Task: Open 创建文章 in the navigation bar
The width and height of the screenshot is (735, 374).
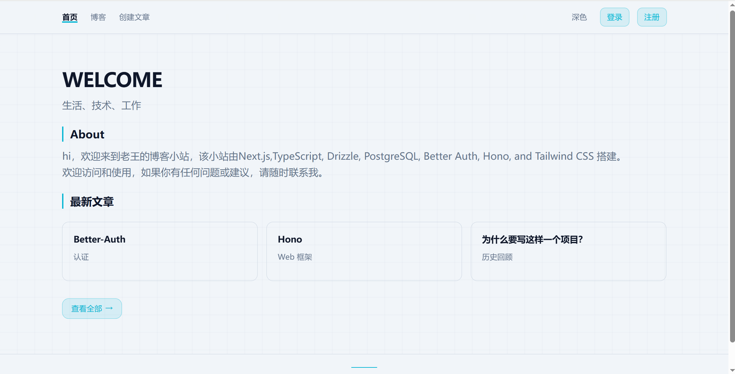Action: coord(134,17)
